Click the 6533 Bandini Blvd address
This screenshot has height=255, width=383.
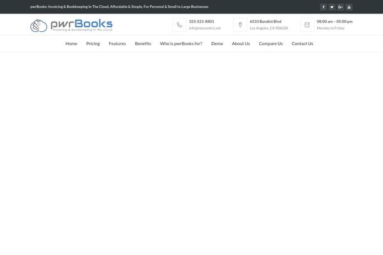266,22
